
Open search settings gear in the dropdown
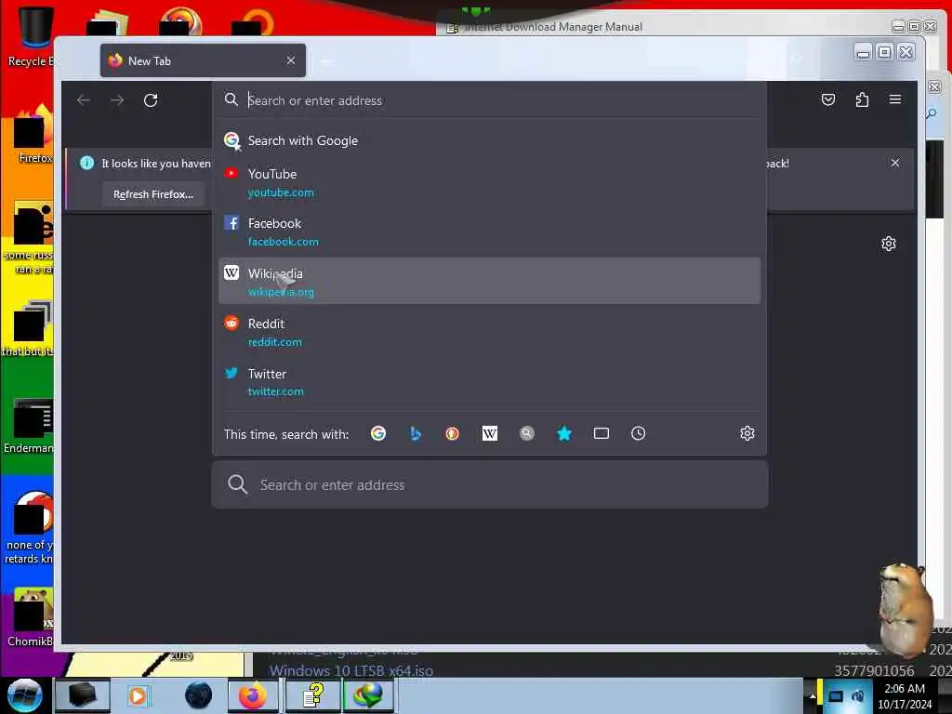click(x=747, y=433)
